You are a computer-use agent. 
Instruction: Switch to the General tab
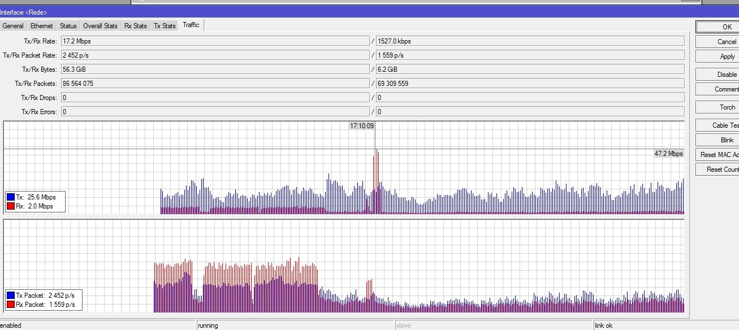coord(13,26)
